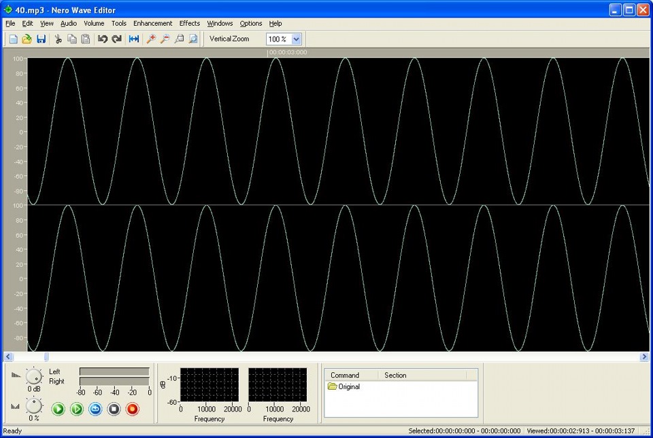Open a file using the folder icon
Screen dimensions: 653x438
point(27,39)
